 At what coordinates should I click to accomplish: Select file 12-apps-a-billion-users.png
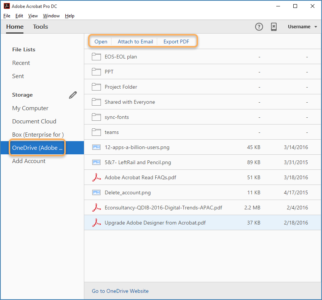(x=137, y=147)
